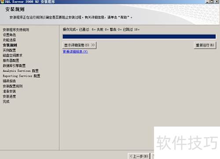
Task: Click 显示详细信息(S) button
Action: 79,45
